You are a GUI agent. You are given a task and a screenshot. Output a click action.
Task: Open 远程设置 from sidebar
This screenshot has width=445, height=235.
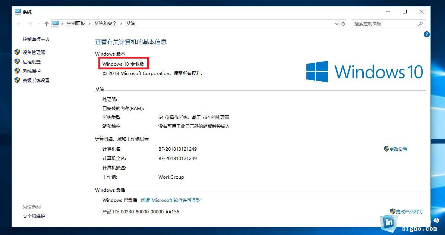click(32, 62)
